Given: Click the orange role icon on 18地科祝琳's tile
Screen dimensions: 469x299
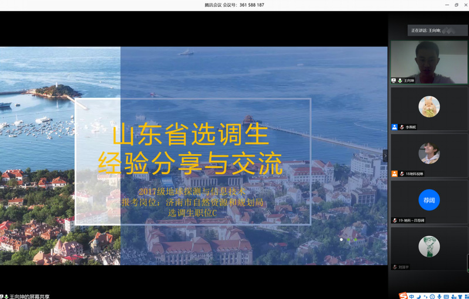Looking at the screenshot, I should click(x=394, y=174).
